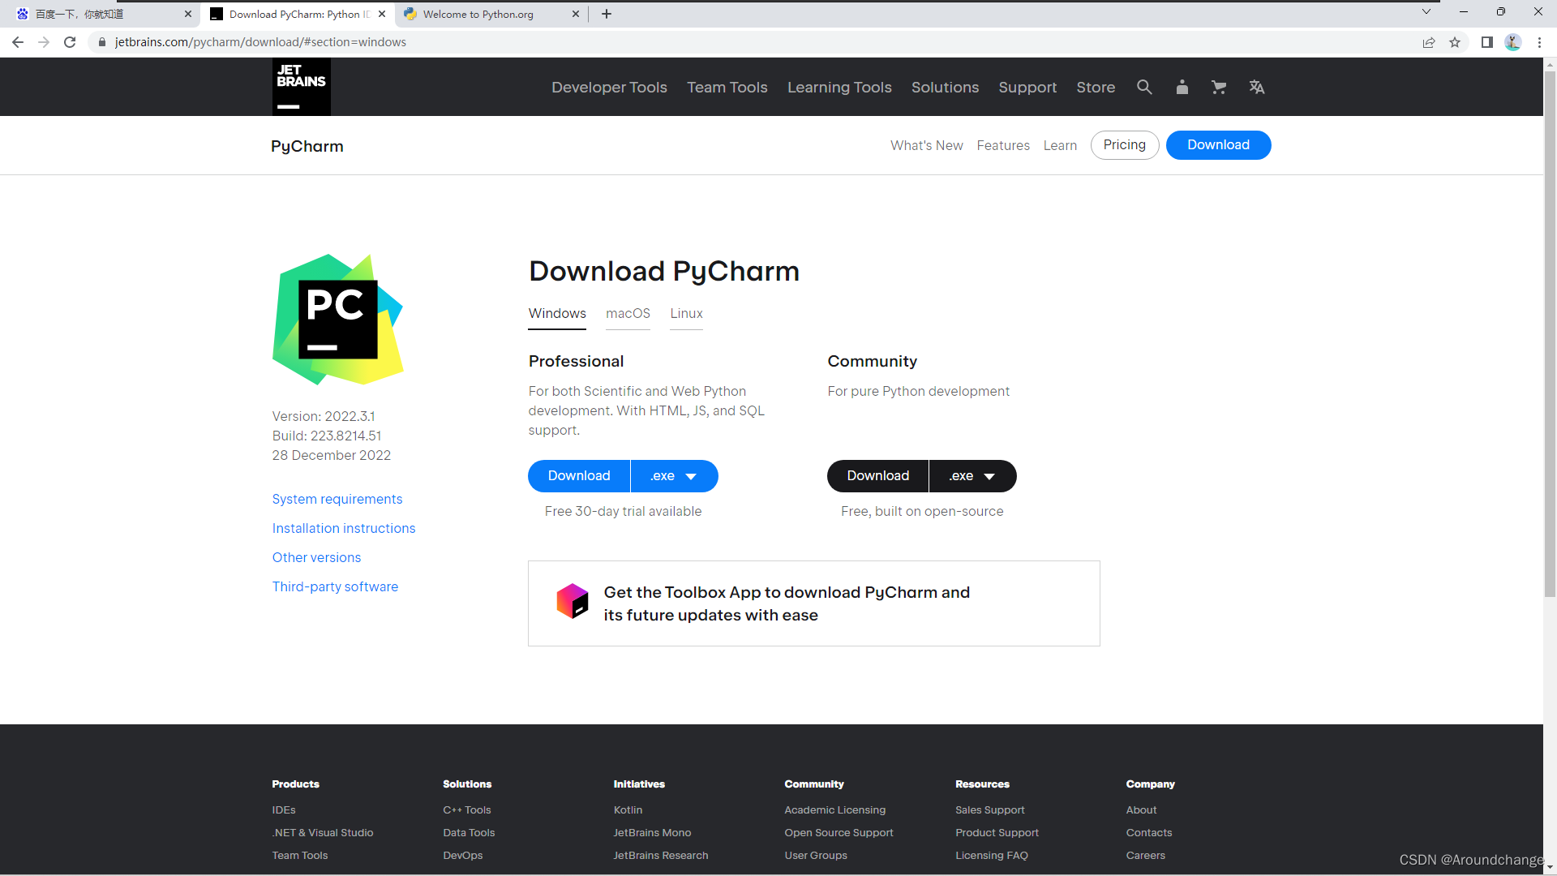Viewport: 1557px width, 876px height.
Task: Go back with the browser back arrow
Action: 18,42
